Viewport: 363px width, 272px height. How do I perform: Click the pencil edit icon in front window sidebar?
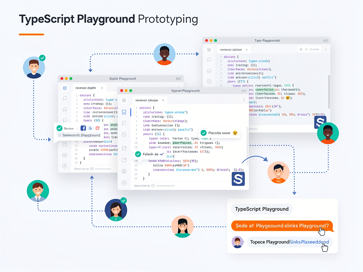tap(124, 148)
